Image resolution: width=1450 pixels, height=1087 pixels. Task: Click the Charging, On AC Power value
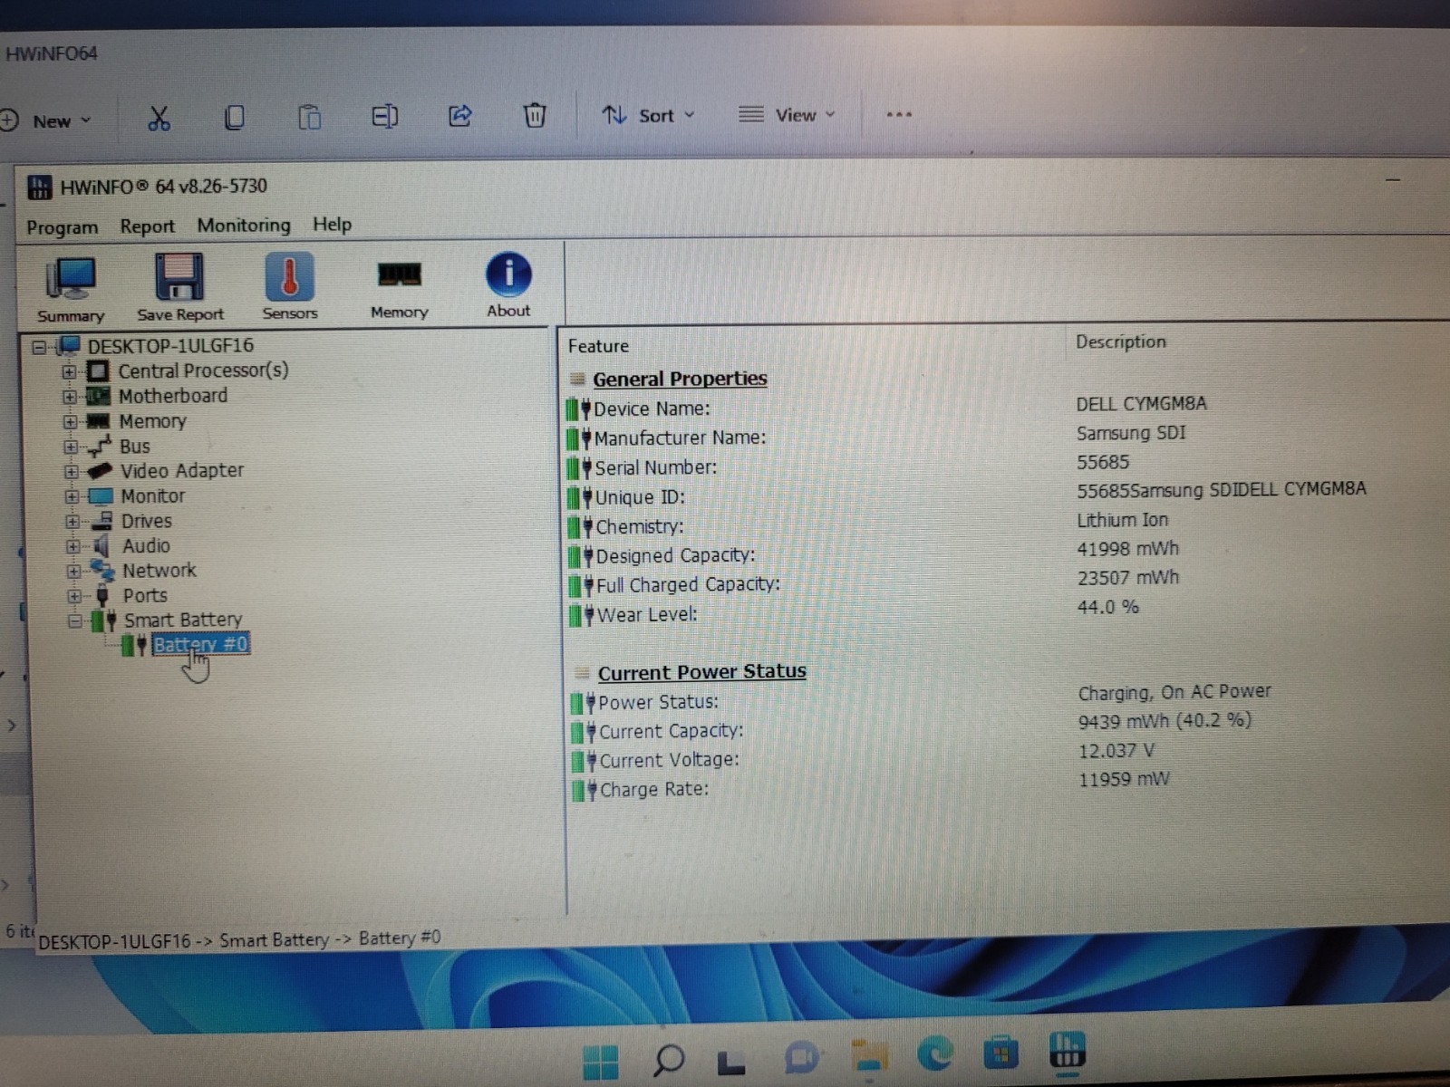[1174, 692]
